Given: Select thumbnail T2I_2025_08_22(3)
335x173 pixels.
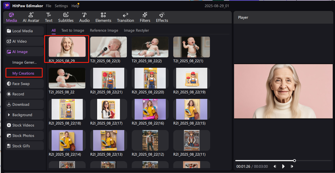Looking at the screenshot, I should (108, 47).
